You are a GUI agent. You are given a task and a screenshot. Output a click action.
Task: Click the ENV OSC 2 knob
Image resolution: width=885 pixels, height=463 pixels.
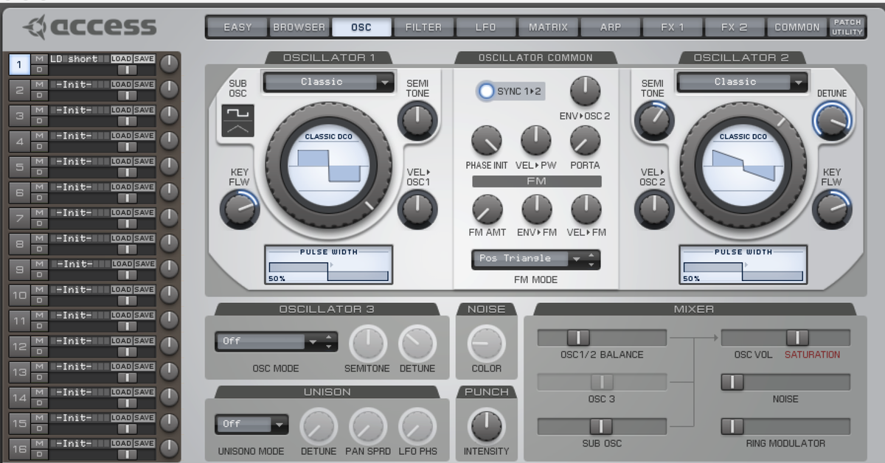tap(585, 91)
